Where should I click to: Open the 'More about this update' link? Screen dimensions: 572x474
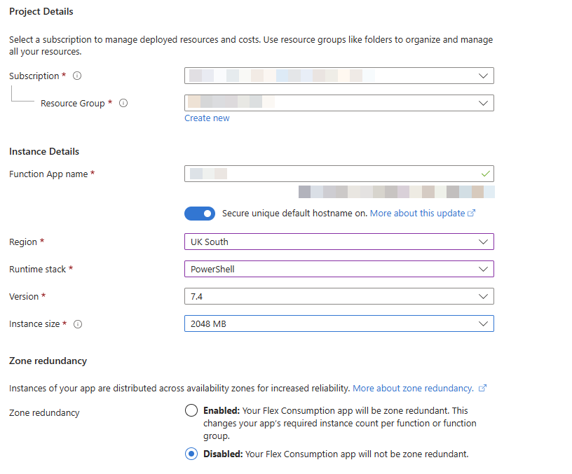click(417, 213)
